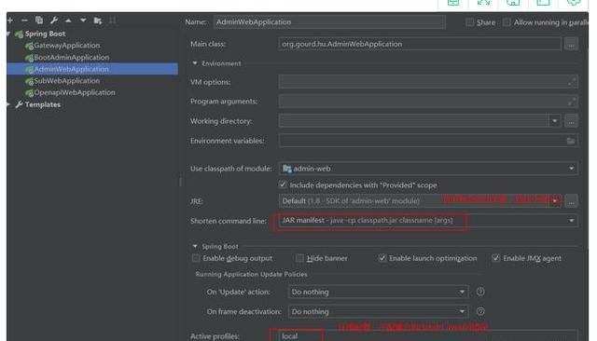The width and height of the screenshot is (597, 341).
Task: Toggle Include dependencies with Provided scope
Action: coord(283,184)
